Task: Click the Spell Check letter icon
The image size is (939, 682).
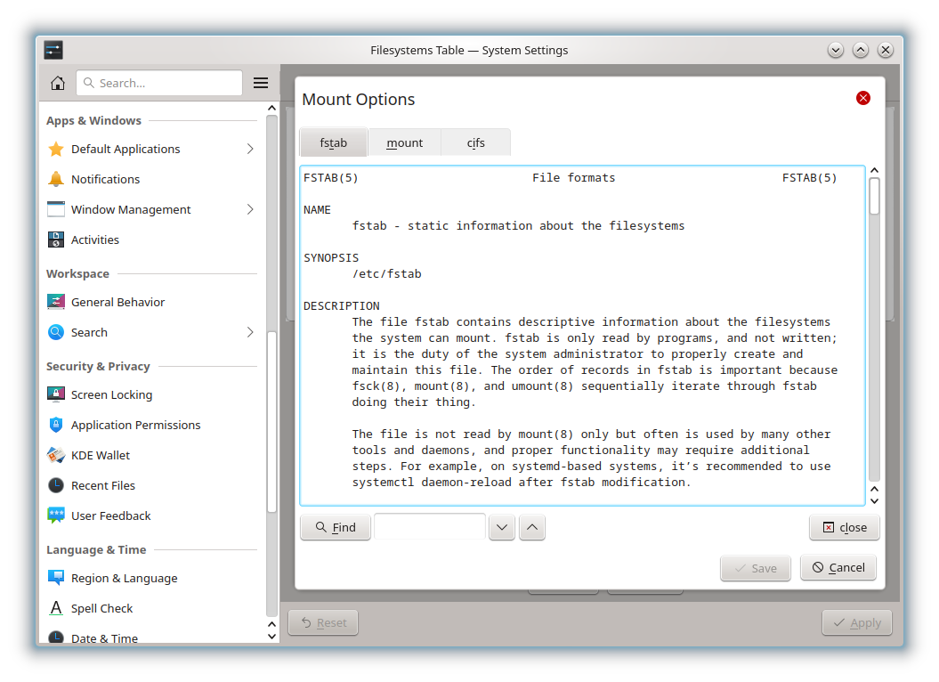Action: click(x=56, y=608)
